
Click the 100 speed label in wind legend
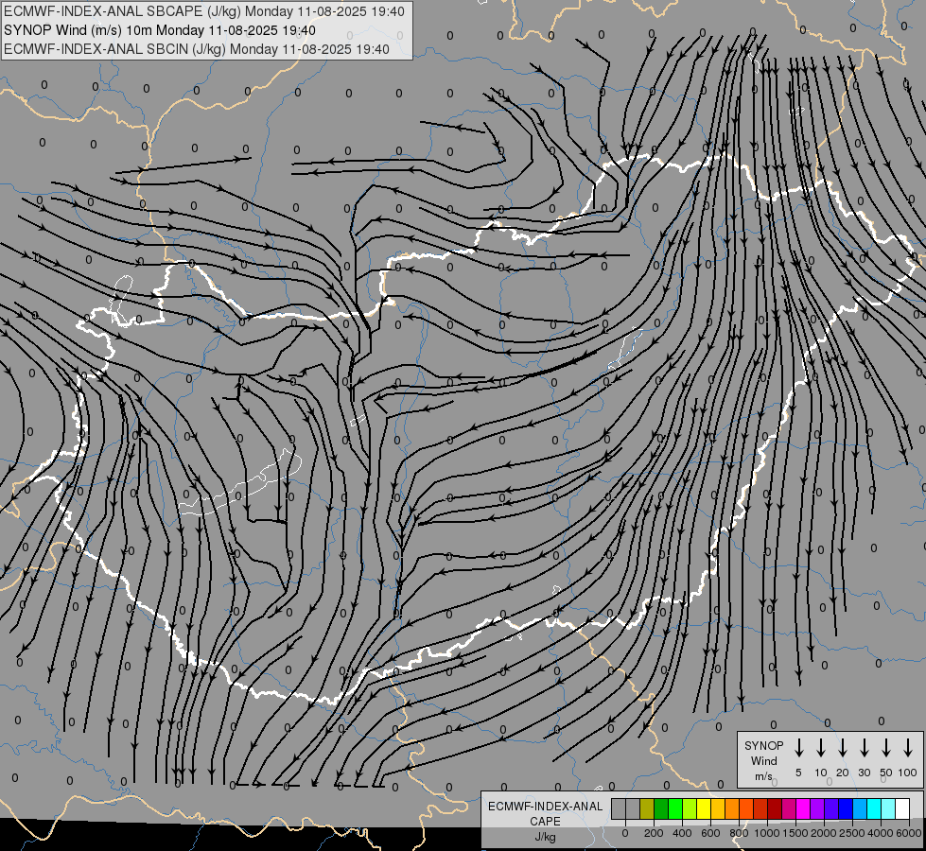(x=908, y=773)
